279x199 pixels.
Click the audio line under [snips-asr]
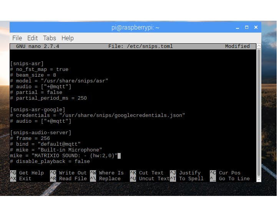(x=41, y=87)
